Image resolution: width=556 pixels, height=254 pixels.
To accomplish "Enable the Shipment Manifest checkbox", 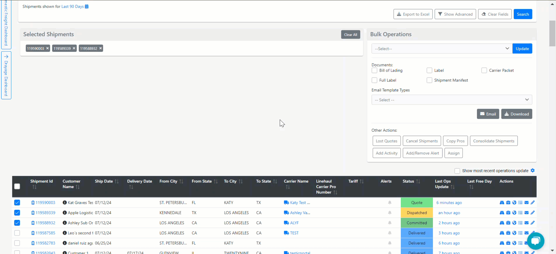I will tap(429, 80).
